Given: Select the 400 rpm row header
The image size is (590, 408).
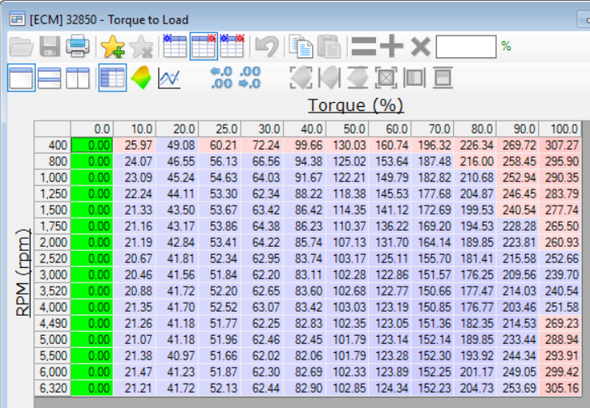Looking at the screenshot, I should point(53,145).
